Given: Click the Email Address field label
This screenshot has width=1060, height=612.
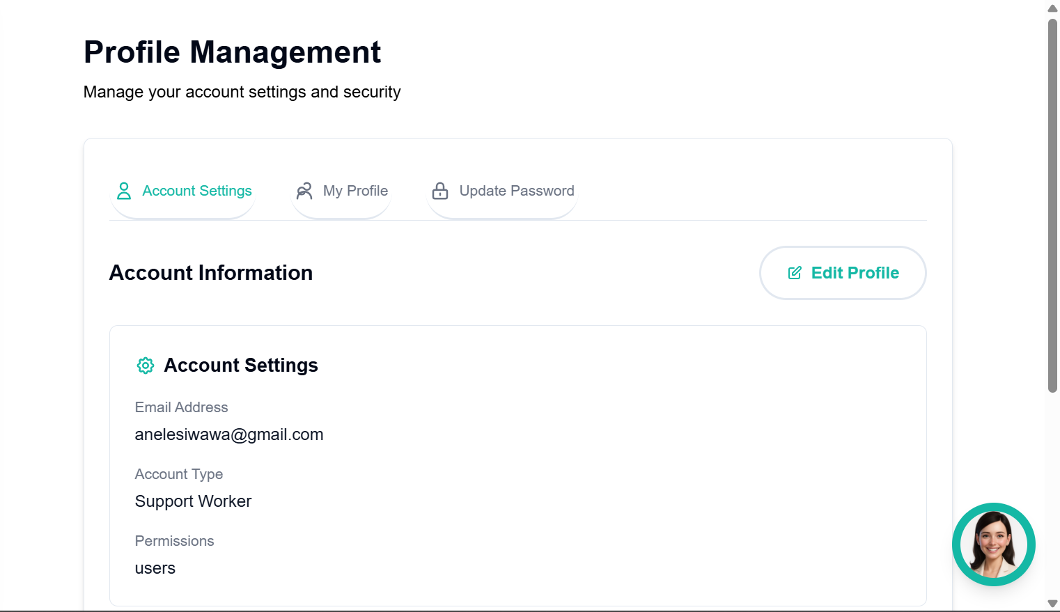Looking at the screenshot, I should [181, 407].
